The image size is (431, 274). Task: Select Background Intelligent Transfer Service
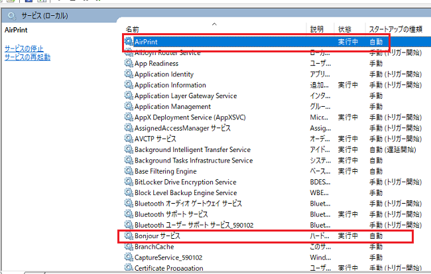click(x=192, y=150)
